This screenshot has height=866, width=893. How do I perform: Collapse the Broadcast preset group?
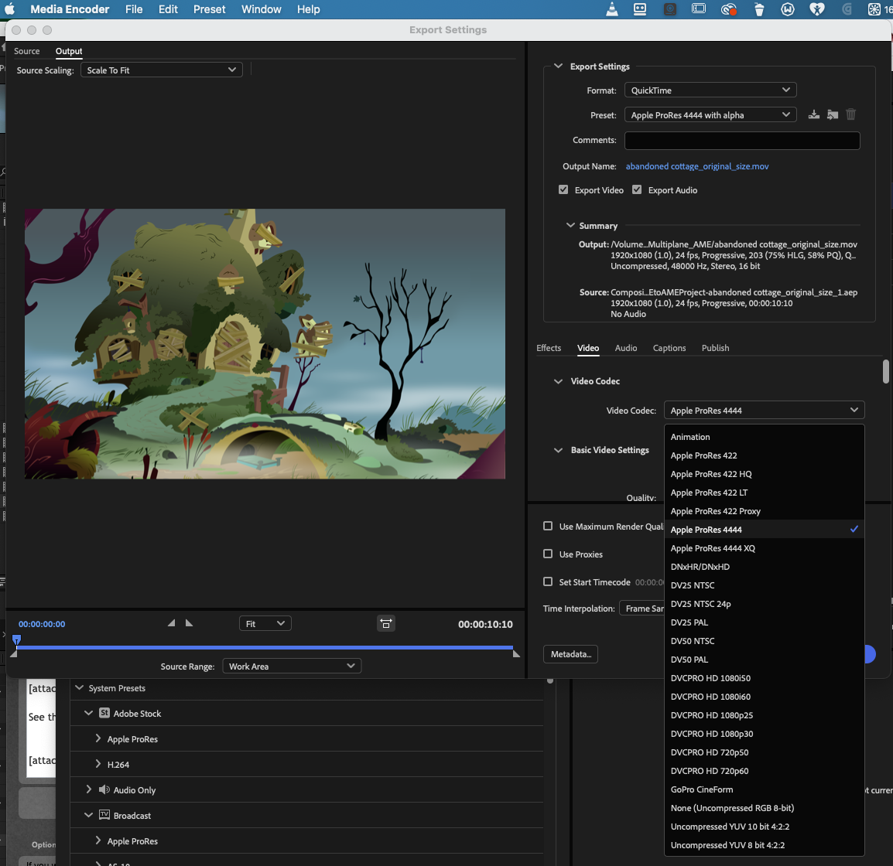pyautogui.click(x=88, y=815)
